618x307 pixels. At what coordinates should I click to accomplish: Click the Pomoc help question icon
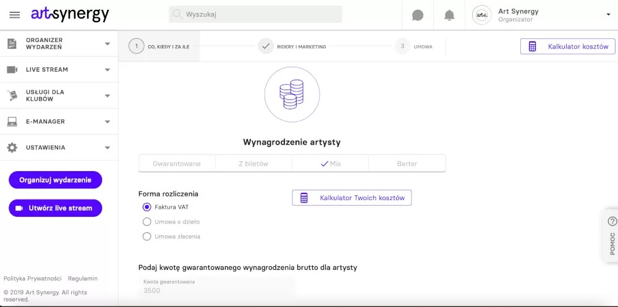(x=612, y=221)
